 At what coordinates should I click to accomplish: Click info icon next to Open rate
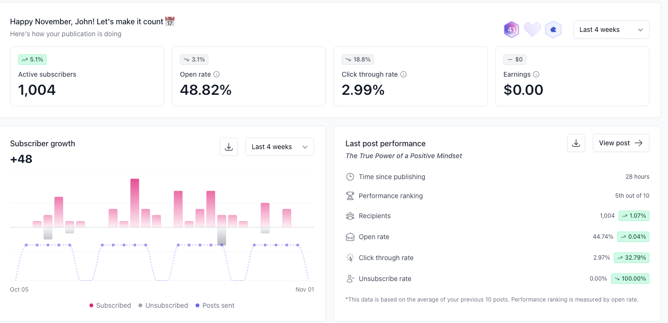216,74
